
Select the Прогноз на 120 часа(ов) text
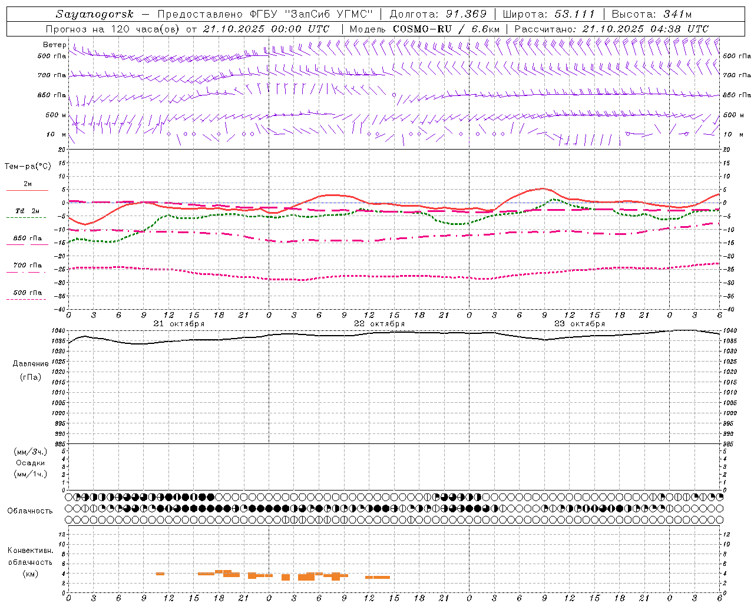click(x=113, y=29)
